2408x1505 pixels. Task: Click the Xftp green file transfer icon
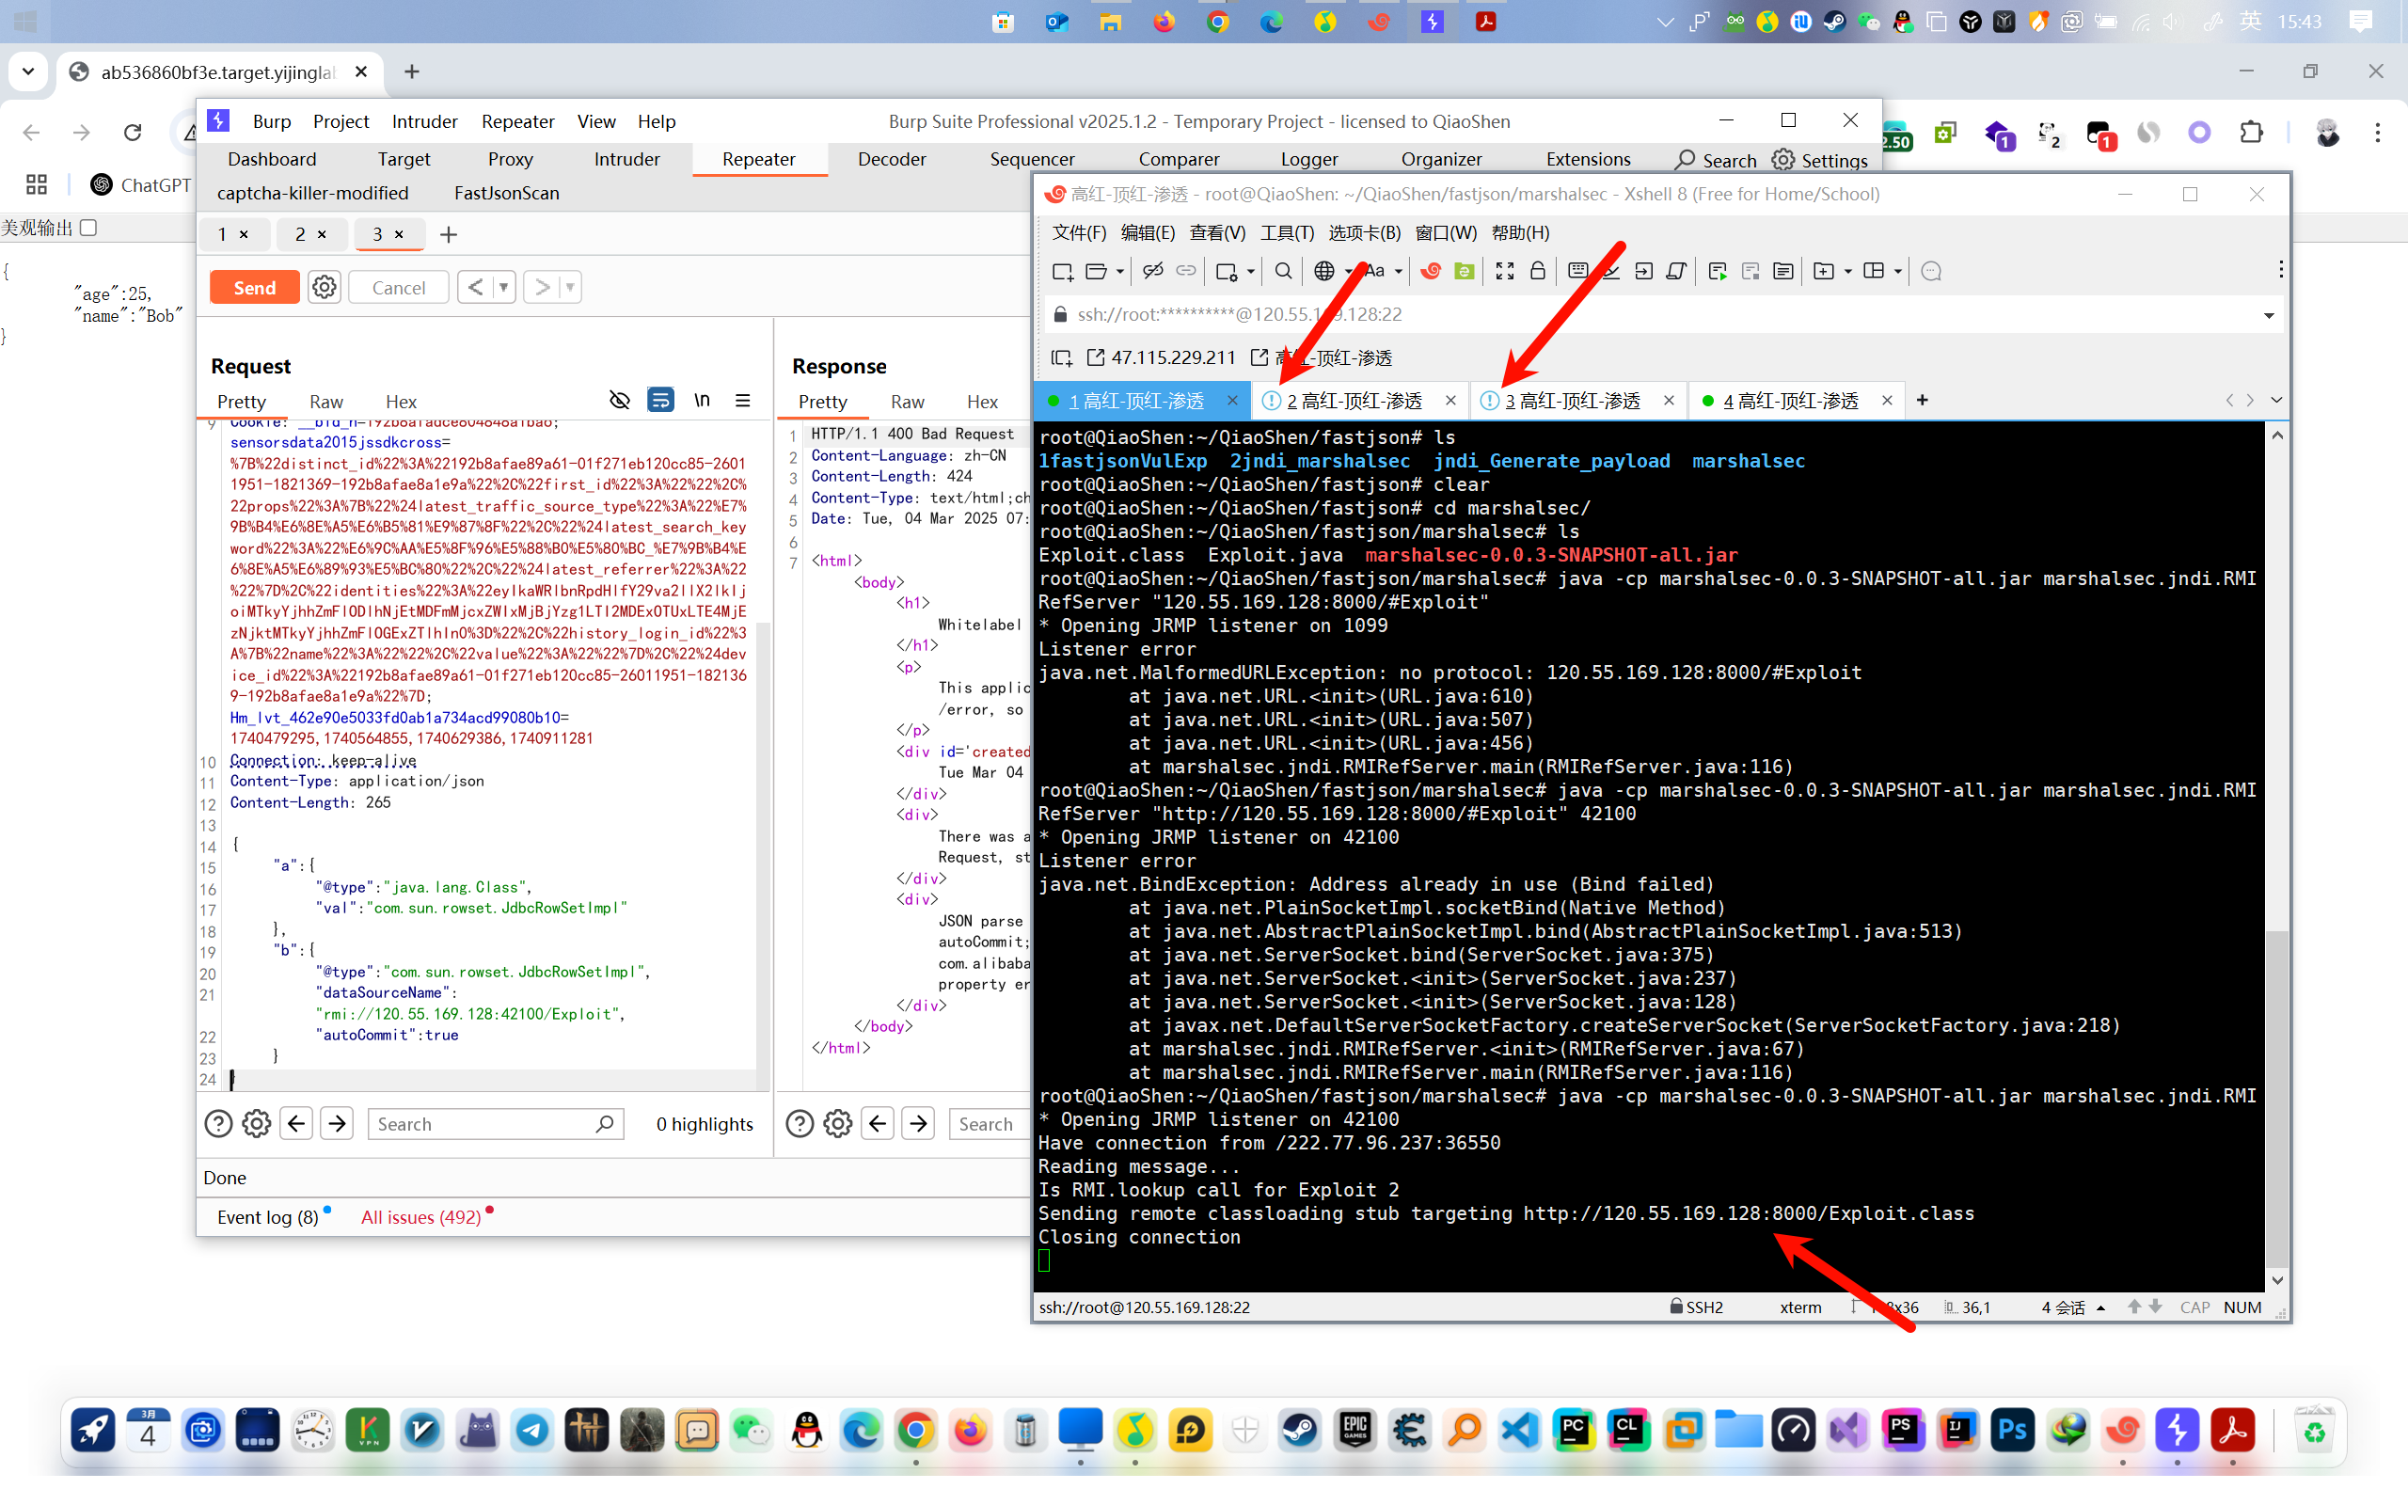pos(1464,271)
